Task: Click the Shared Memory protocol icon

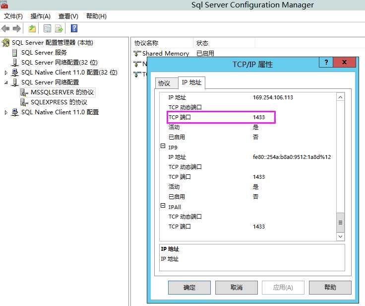Action: pos(137,54)
